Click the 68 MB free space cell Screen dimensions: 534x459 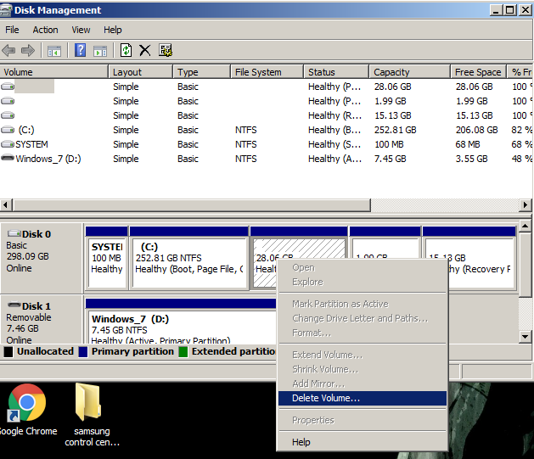(468, 144)
